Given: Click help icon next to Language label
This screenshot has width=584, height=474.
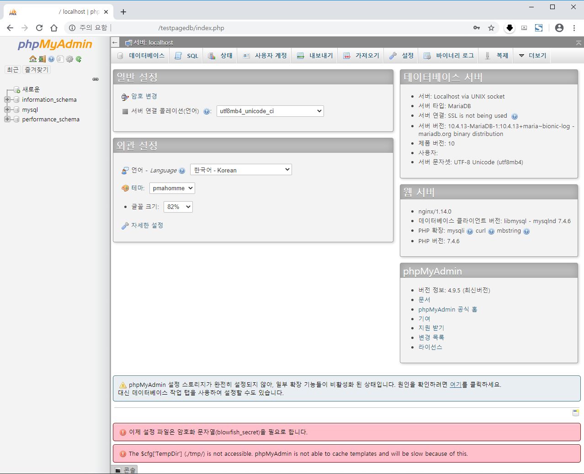Looking at the screenshot, I should [182, 171].
